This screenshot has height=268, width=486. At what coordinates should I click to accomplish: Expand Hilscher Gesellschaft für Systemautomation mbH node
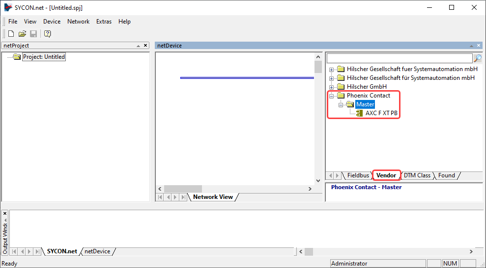(x=331, y=78)
